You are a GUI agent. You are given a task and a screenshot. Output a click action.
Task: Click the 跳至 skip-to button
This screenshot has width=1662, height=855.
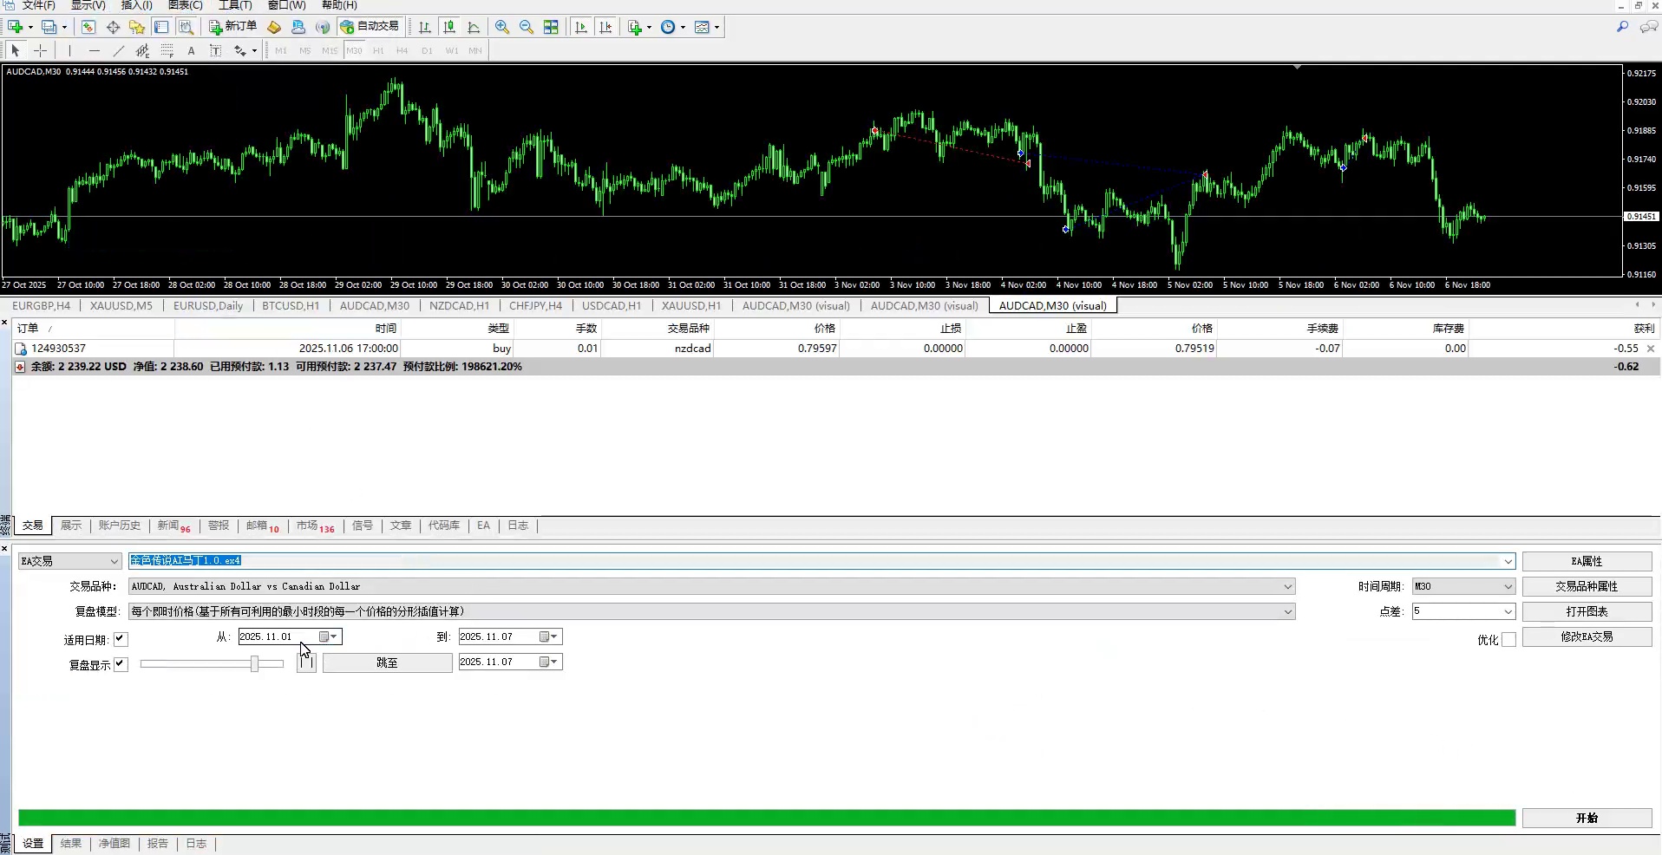[387, 662]
